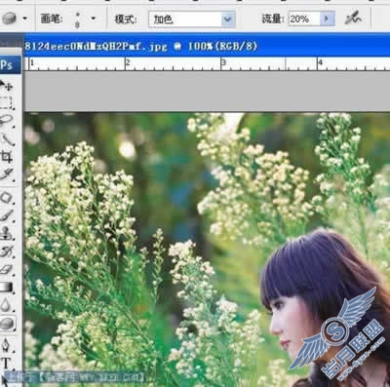This screenshot has height=387, width=390.
Task: Select the Lasso tool
Action: [6, 121]
